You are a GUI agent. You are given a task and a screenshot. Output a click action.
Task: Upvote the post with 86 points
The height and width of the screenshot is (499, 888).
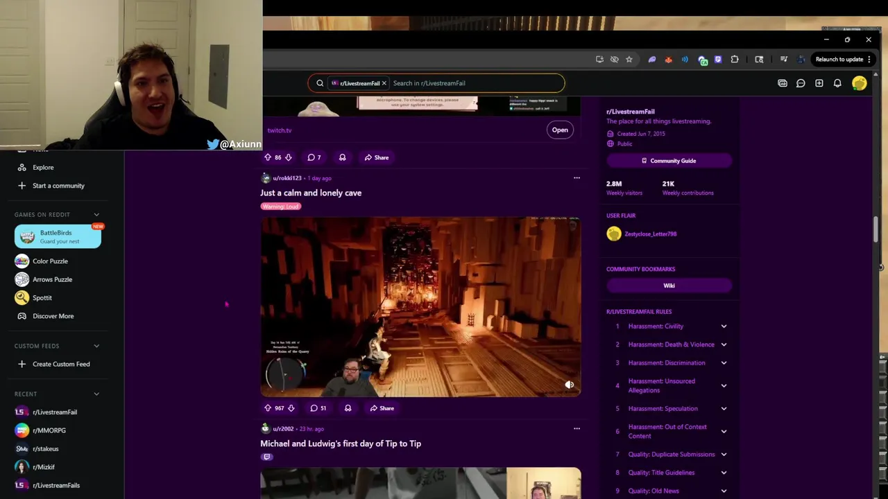(x=268, y=157)
